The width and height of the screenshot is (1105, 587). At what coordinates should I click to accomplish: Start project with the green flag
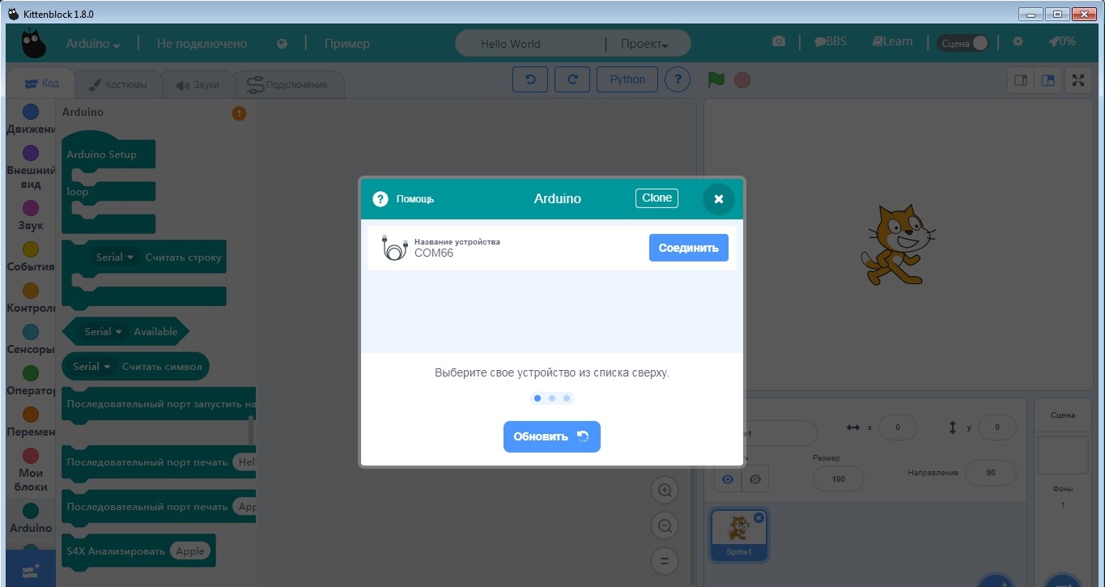(716, 80)
